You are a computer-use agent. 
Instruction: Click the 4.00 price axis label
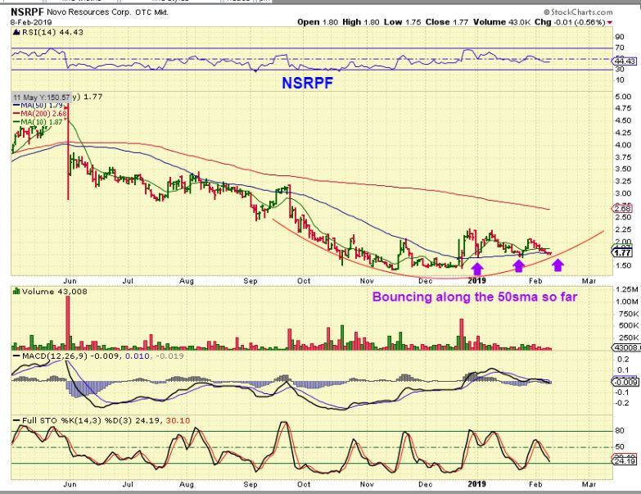623,145
